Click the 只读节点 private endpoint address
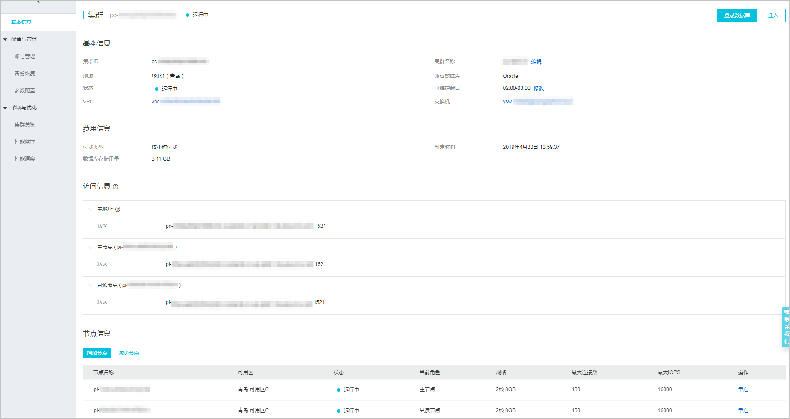 pyautogui.click(x=245, y=302)
